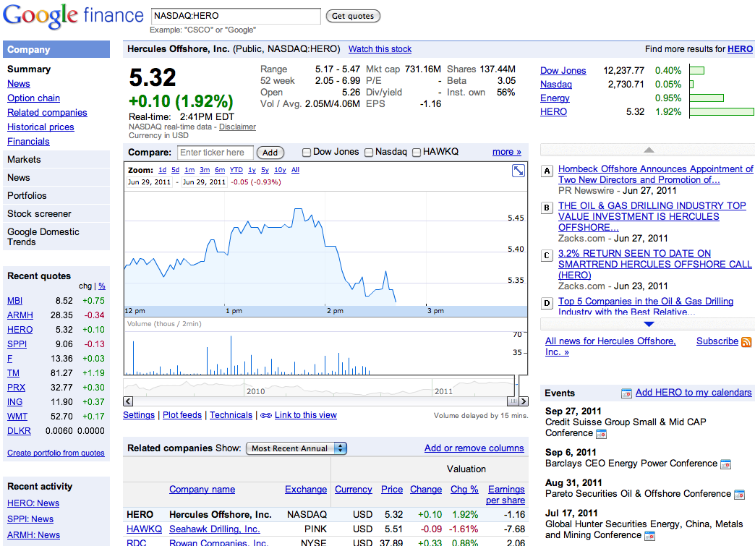Sort table by Chg % column
This screenshot has height=546, width=755.
point(464,489)
